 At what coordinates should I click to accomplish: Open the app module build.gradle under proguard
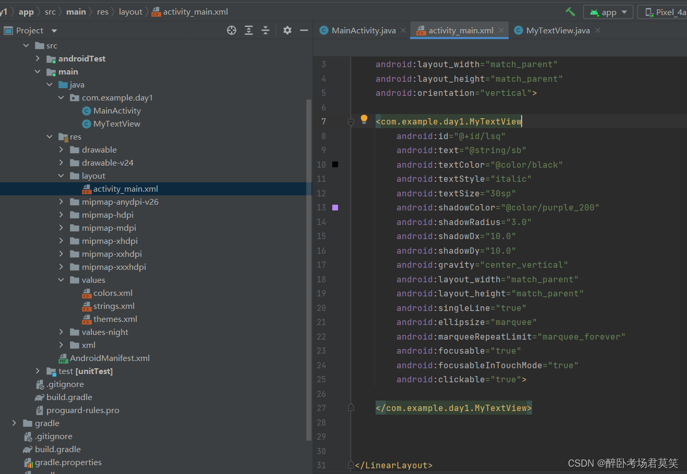click(x=64, y=397)
